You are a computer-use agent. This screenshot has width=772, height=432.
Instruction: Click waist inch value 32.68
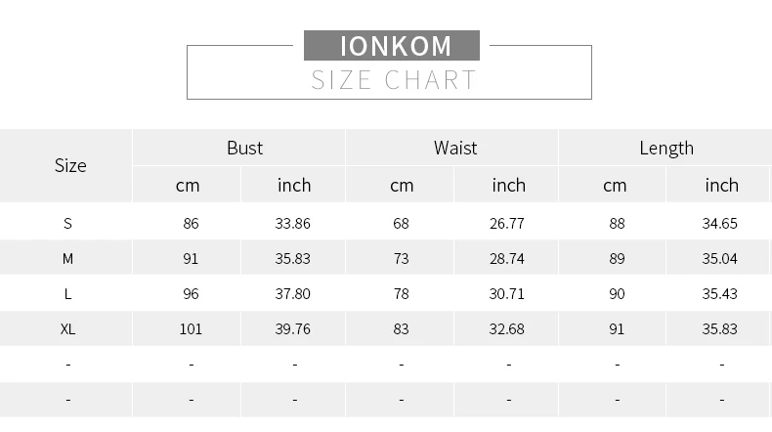click(506, 329)
